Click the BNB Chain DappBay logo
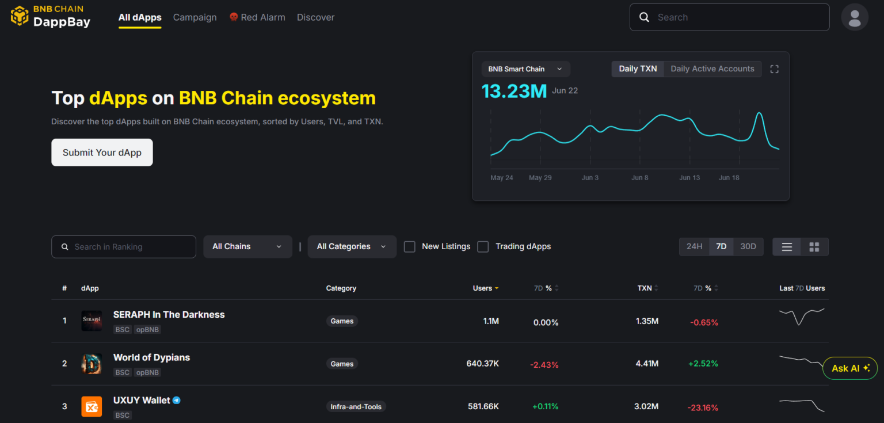This screenshot has width=884, height=423. 50,17
